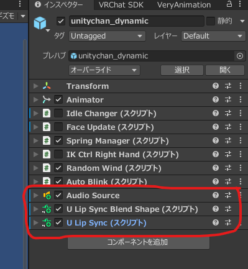Expand the Transform component foldout
This screenshot has width=248, height=269.
click(x=36, y=86)
